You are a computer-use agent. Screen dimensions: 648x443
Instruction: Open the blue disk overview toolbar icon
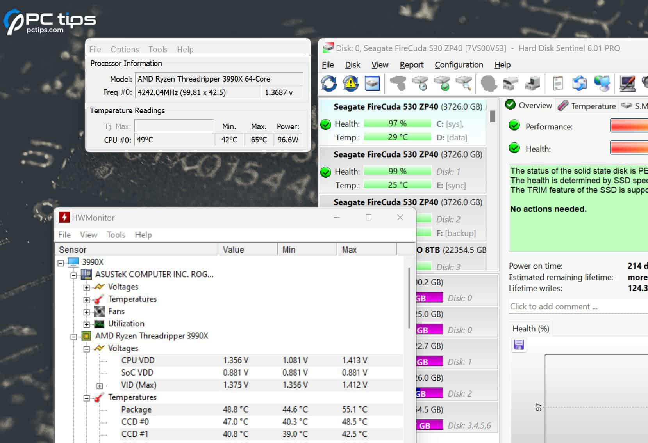372,83
